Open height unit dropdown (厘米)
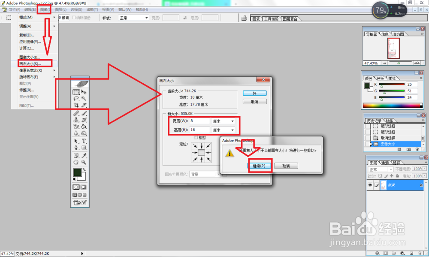Image resolution: width=429 pixels, height=257 pixels. pyautogui.click(x=224, y=130)
